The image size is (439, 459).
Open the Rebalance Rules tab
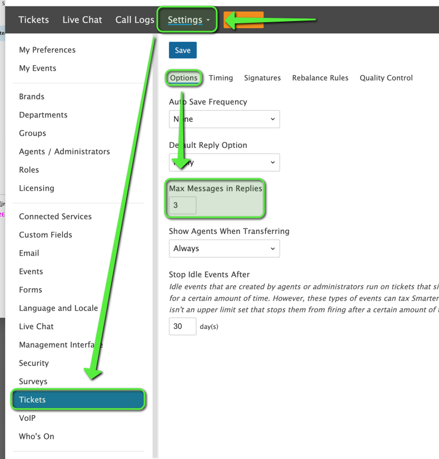[x=320, y=78]
